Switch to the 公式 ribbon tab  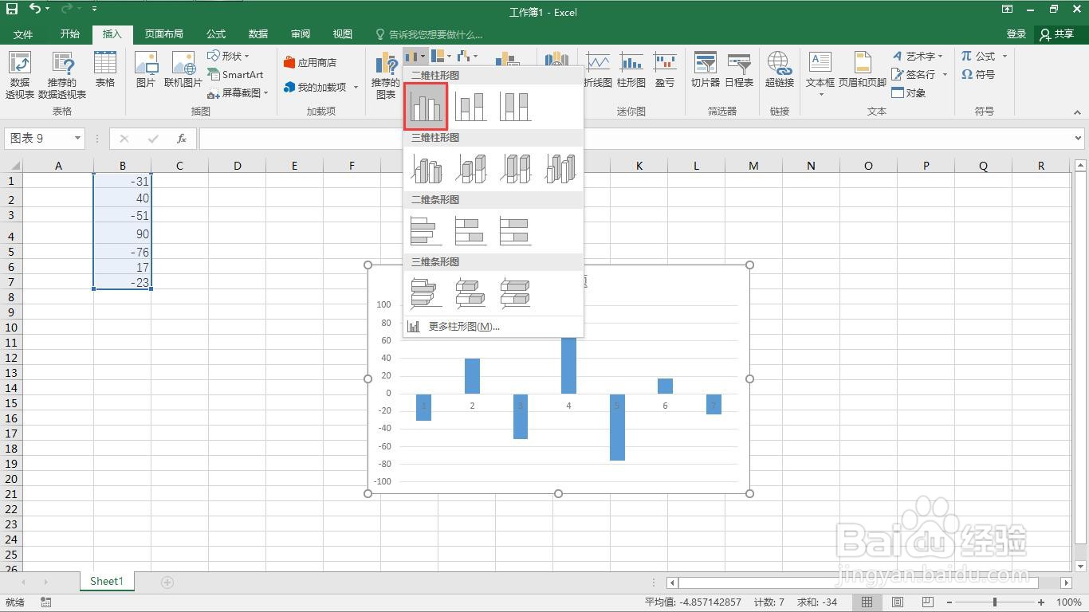[216, 34]
